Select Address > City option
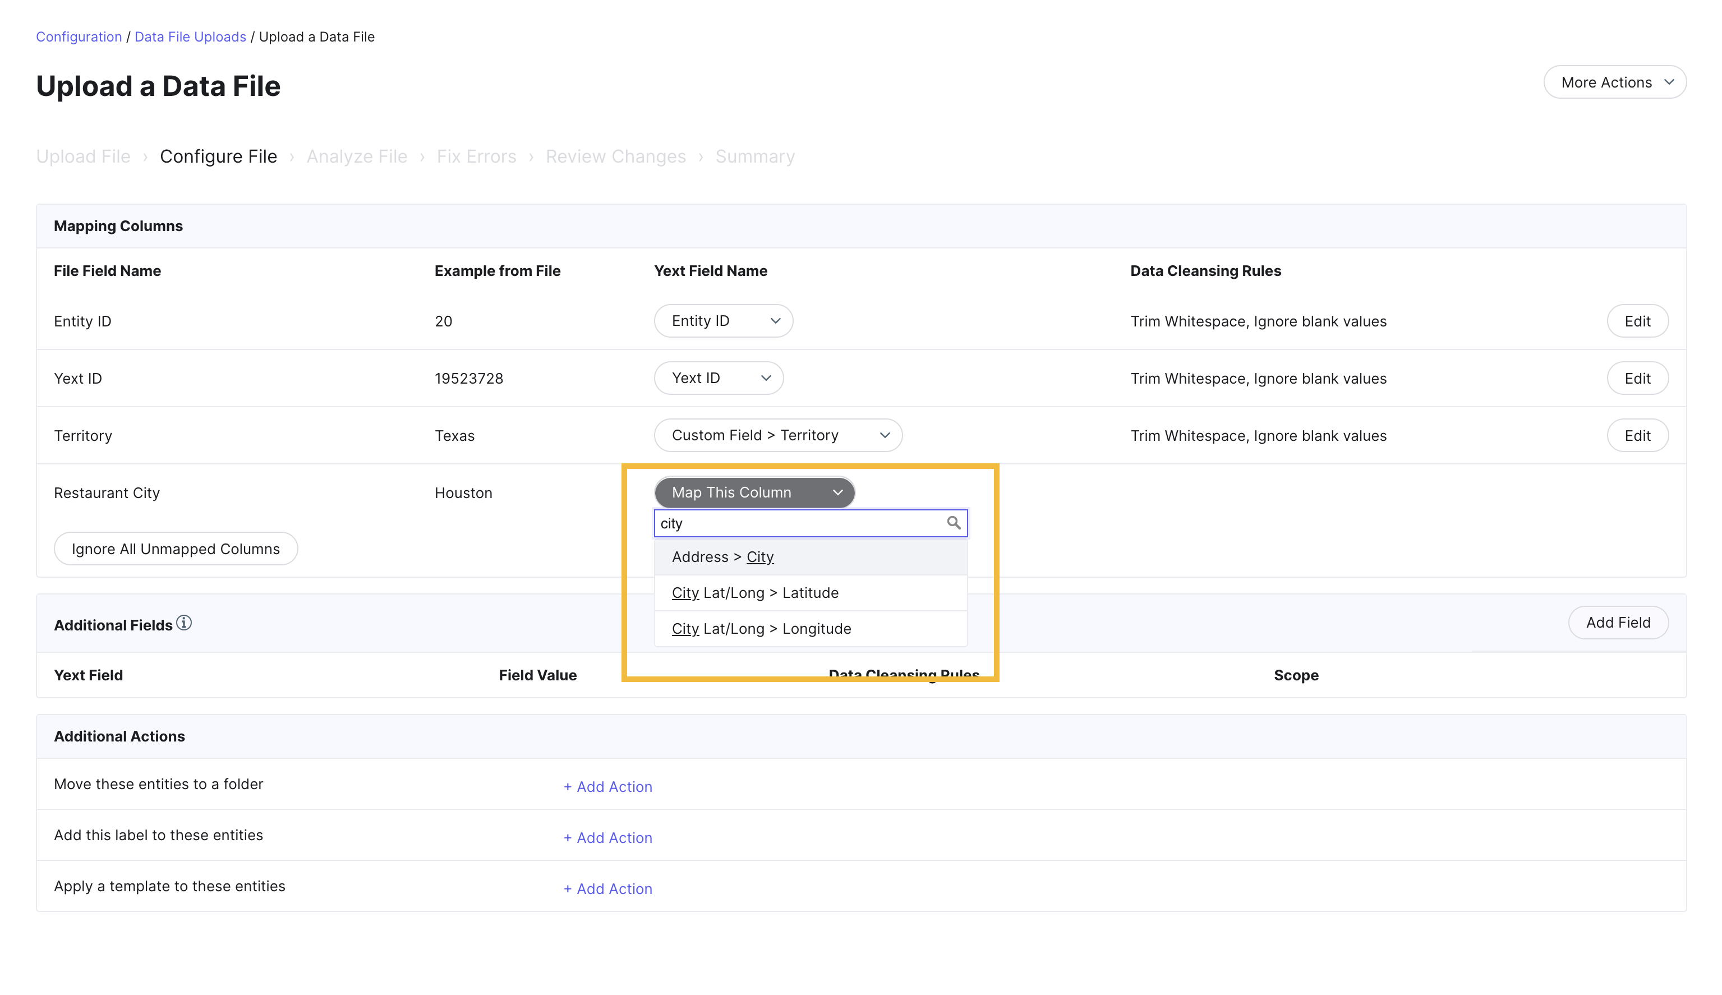 pyautogui.click(x=811, y=557)
